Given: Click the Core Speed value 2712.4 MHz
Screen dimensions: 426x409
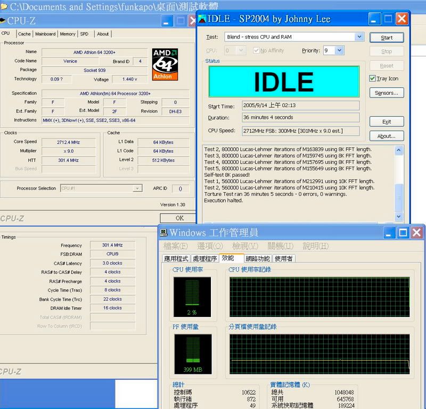Looking at the screenshot, I should tap(69, 142).
